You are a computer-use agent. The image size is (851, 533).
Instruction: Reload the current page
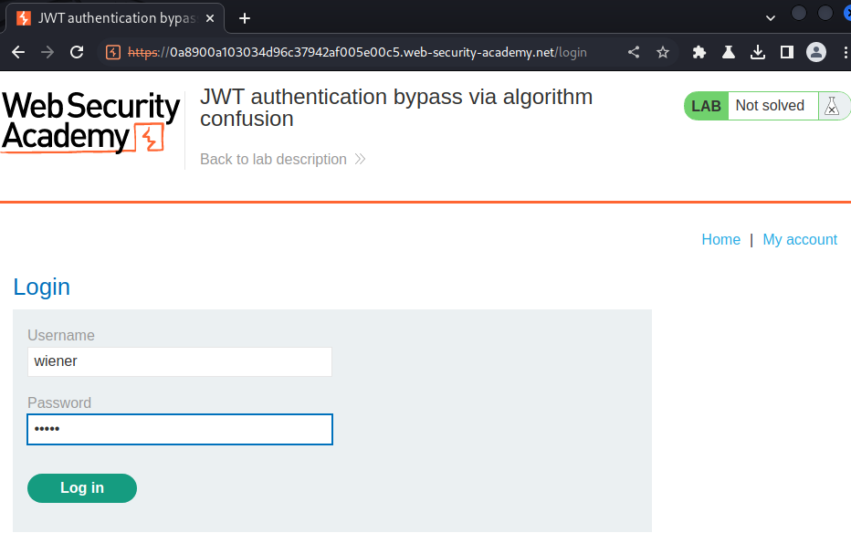coord(77,52)
